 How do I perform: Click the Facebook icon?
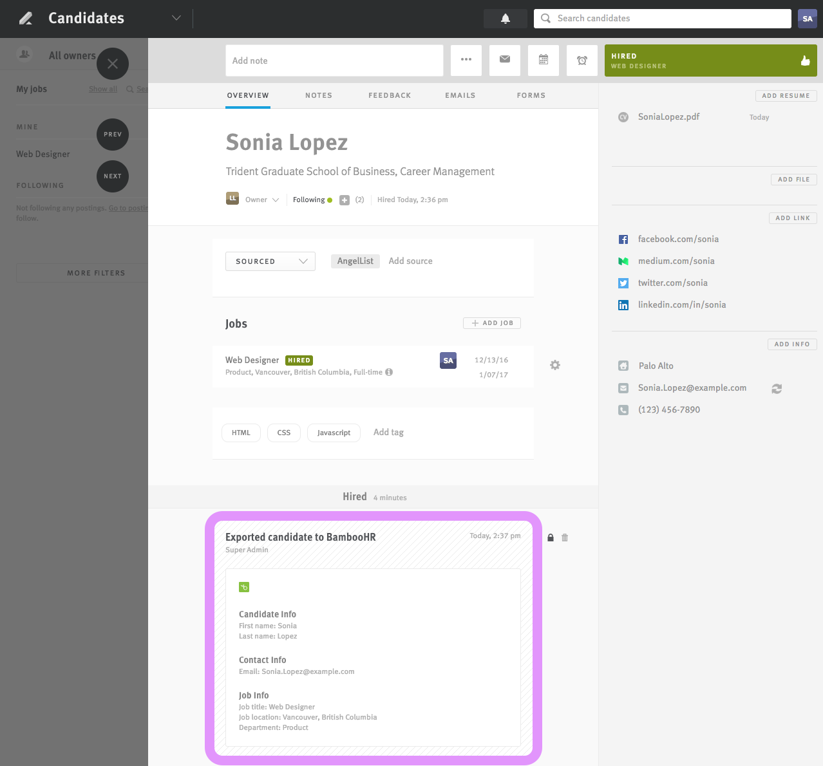pos(623,239)
